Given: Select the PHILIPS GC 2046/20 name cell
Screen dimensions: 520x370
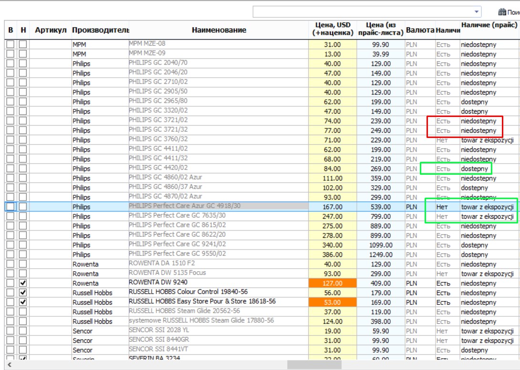Looking at the screenshot, I should [x=218, y=73].
